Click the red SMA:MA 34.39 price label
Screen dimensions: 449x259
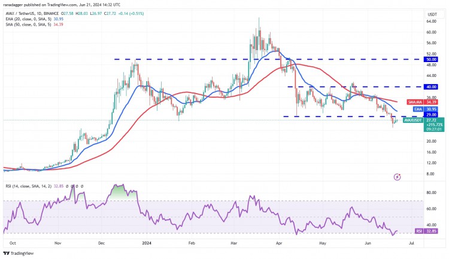pyautogui.click(x=423, y=102)
